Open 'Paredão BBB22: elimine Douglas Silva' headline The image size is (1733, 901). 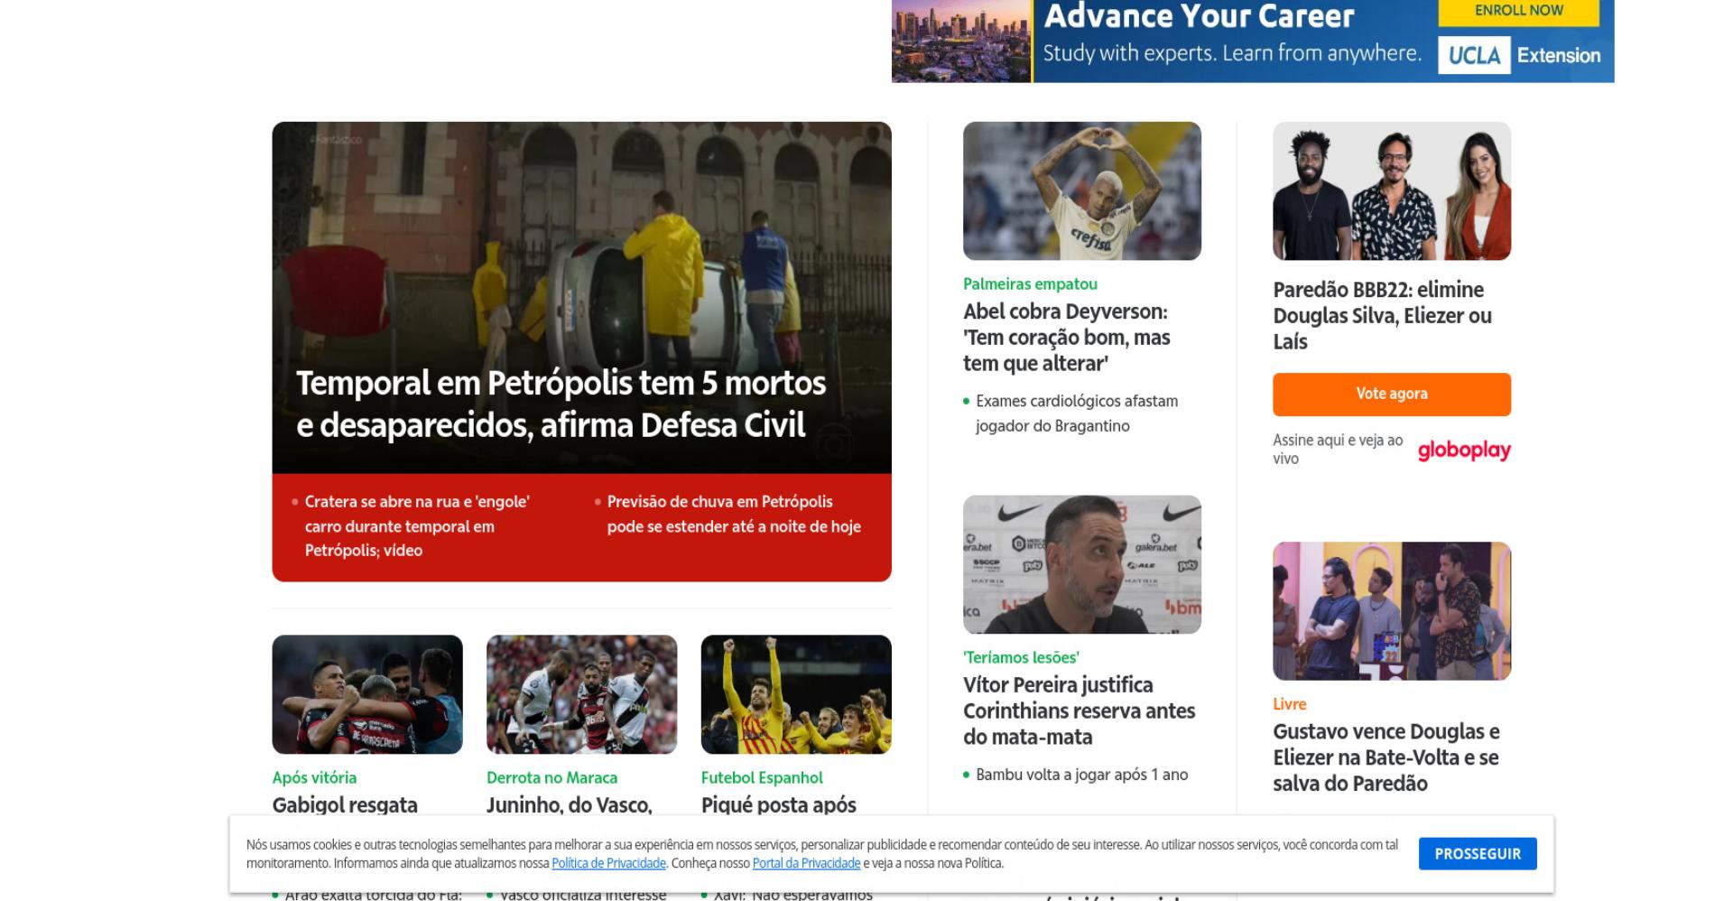(1382, 316)
